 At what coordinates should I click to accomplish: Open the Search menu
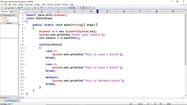click(21, 5)
